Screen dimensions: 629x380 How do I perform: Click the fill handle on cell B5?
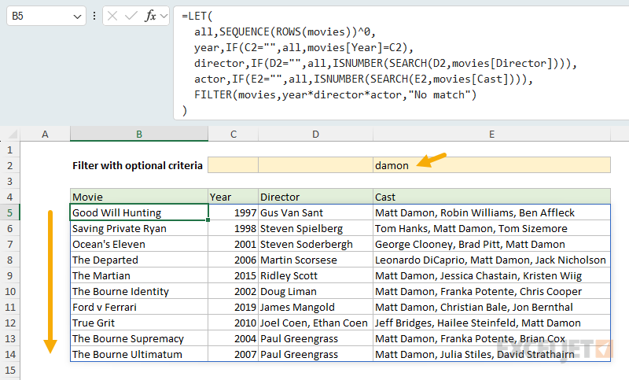tap(208, 220)
